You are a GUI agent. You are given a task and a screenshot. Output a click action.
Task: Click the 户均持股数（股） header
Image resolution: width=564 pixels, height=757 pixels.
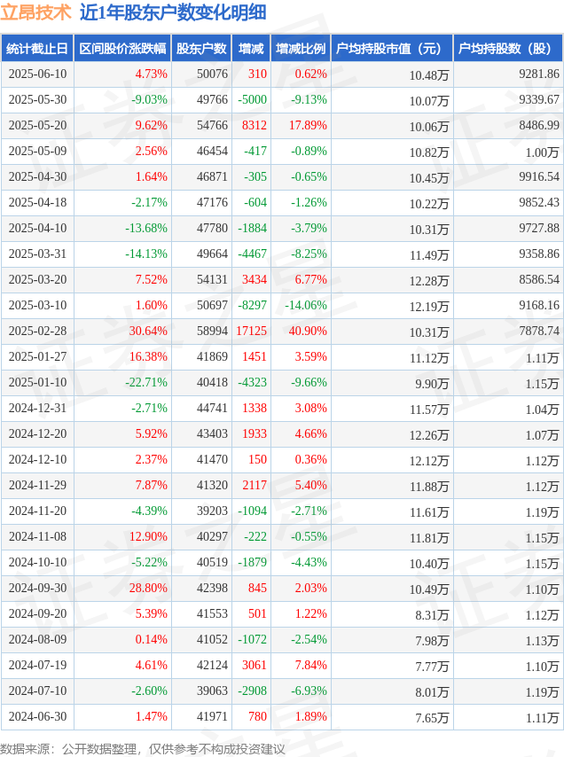click(508, 48)
